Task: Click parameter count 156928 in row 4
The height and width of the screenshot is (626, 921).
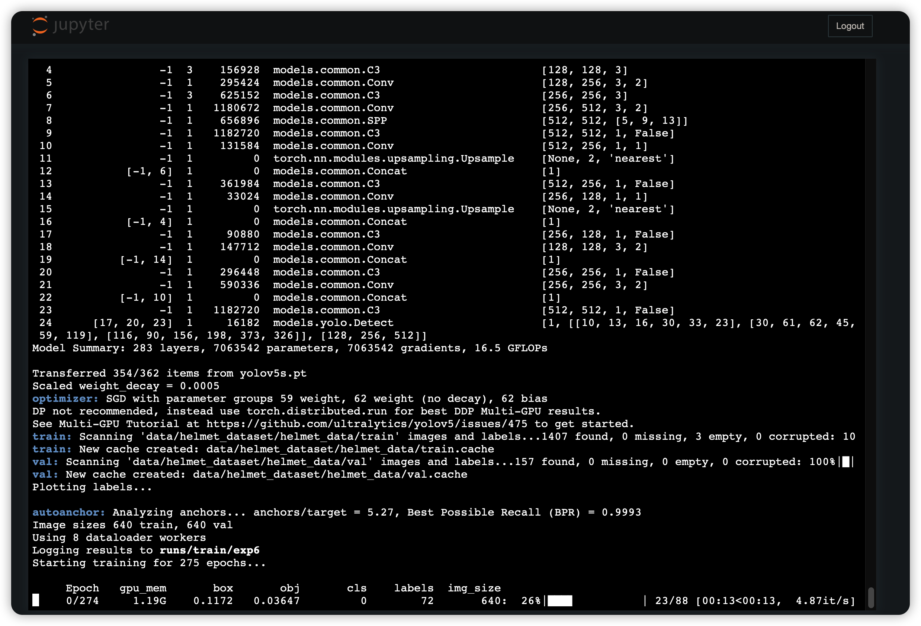Action: (240, 70)
